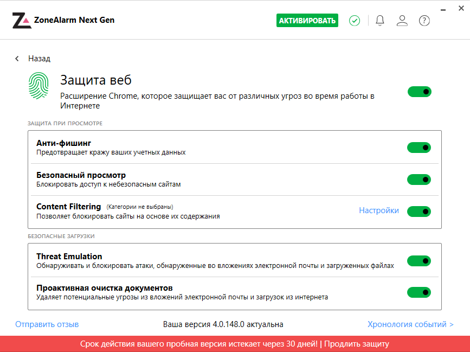
Task: Switch off the Content Filtering toggle
Action: pyautogui.click(x=419, y=211)
